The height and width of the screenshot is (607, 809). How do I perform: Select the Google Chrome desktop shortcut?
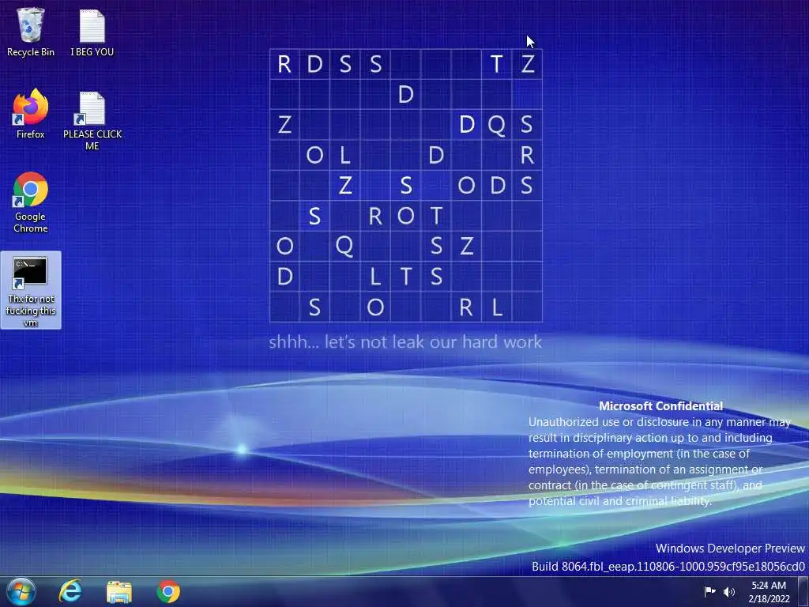[31, 202]
